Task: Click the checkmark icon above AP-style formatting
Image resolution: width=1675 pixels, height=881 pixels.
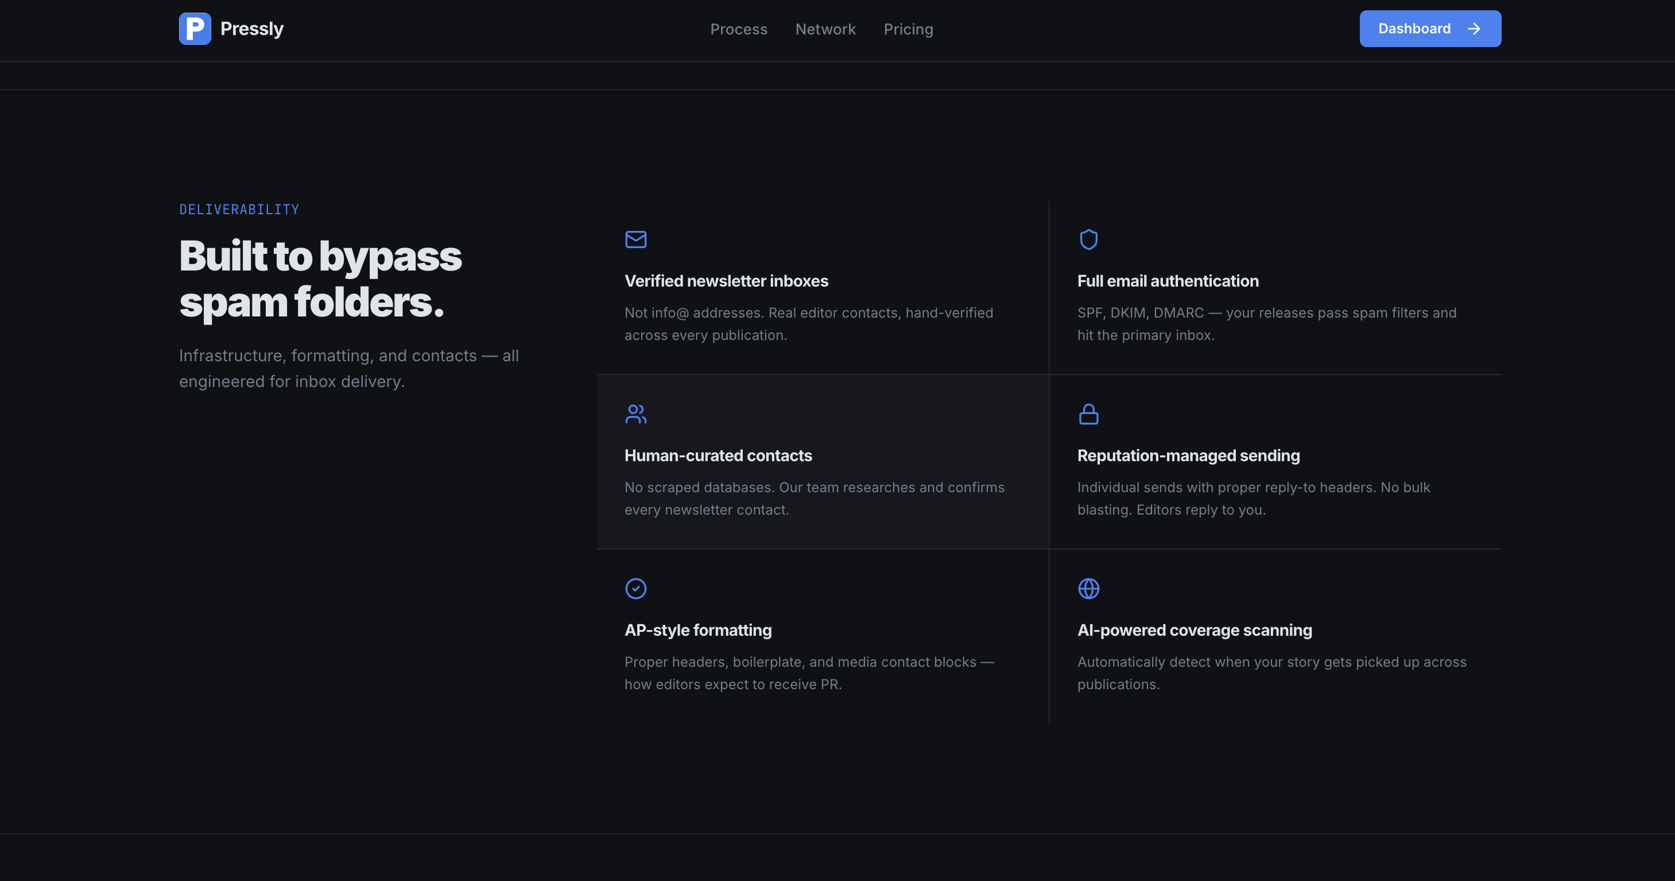Action: pos(636,588)
